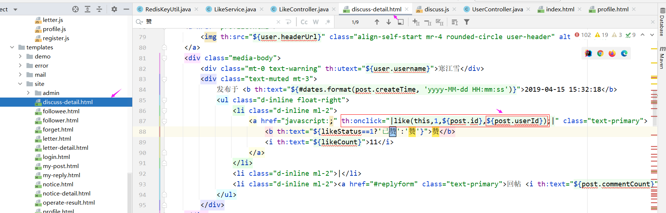Clear the find bar search text
Viewport: 666px width, 213px height.
[x=278, y=22]
